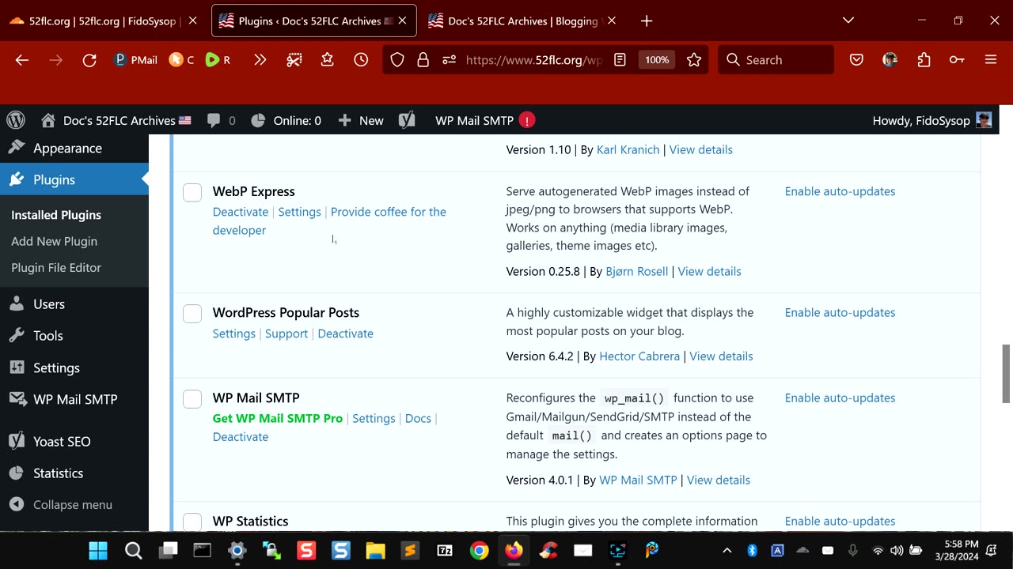Open comments bubble in admin bar
Viewport: 1013px width, 569px height.
[x=221, y=120]
